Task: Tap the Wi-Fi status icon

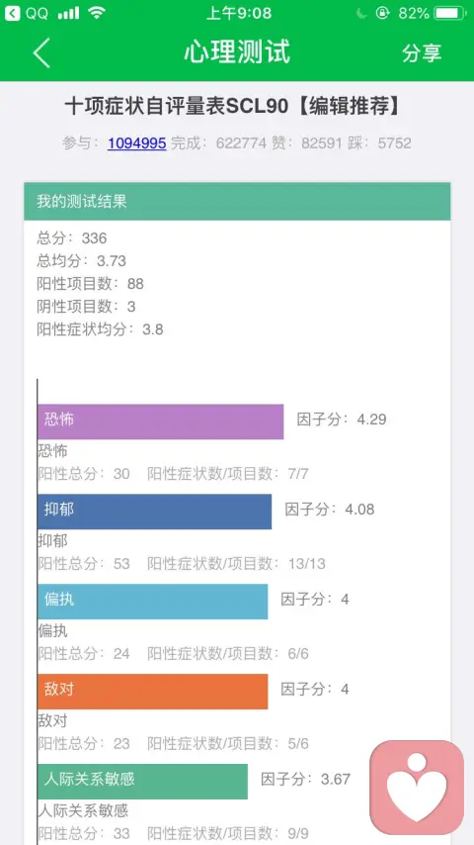Action: (x=97, y=13)
